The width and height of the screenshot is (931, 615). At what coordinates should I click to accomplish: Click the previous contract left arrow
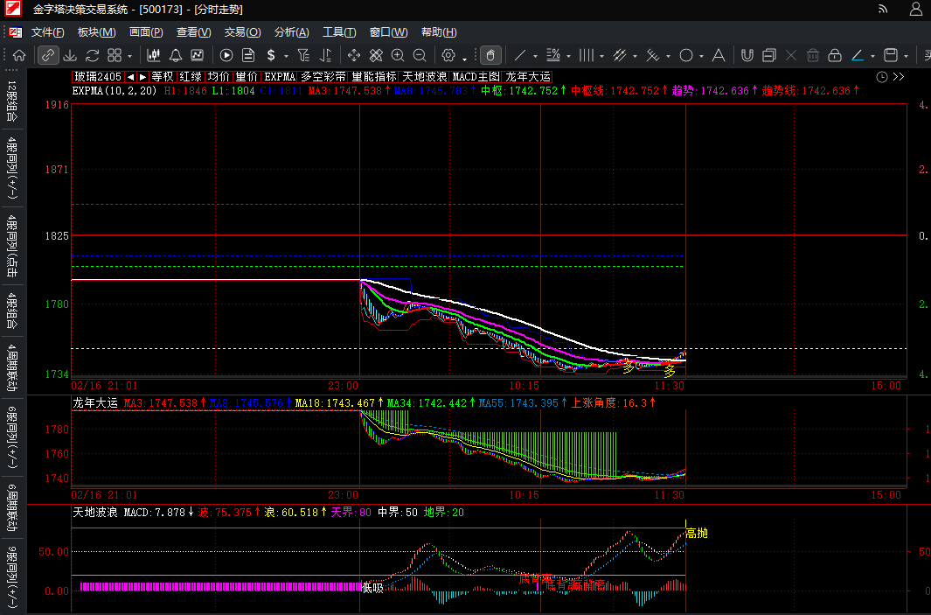coord(130,77)
